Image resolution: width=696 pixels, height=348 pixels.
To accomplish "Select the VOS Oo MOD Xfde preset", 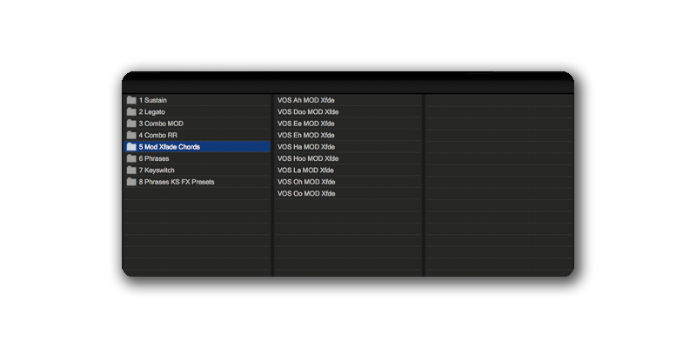I will coord(305,193).
